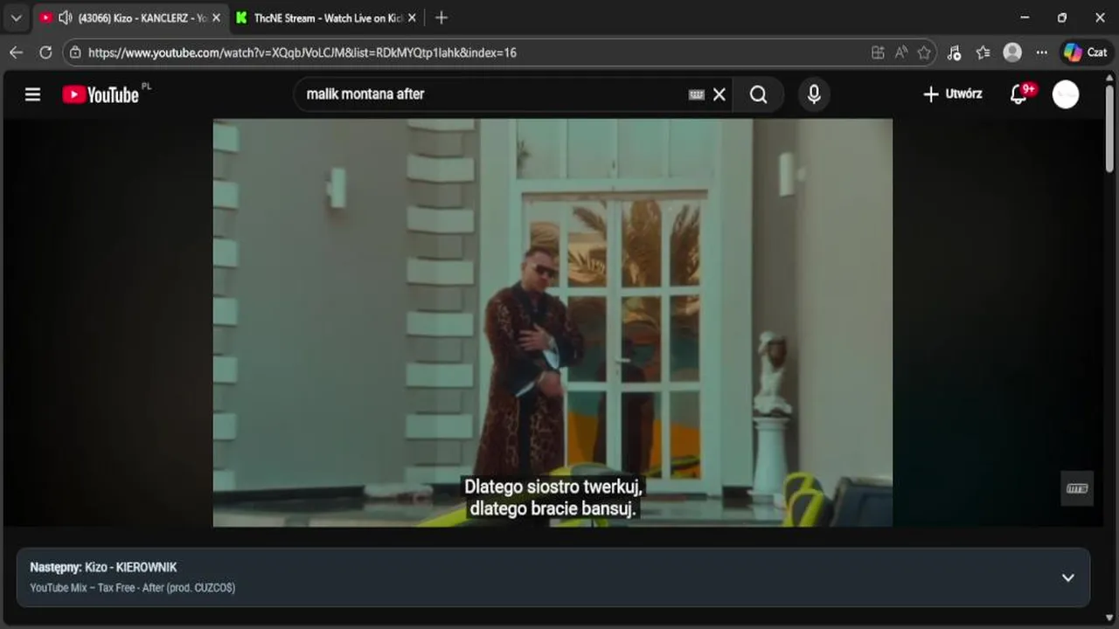Open read aloud from address bar

(x=901, y=52)
